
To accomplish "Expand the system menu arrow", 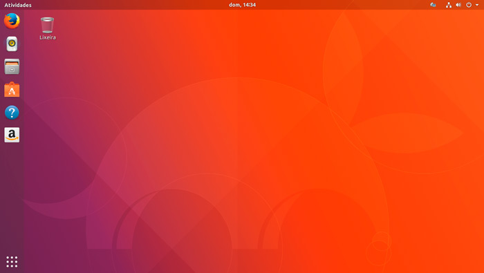I will (x=477, y=5).
